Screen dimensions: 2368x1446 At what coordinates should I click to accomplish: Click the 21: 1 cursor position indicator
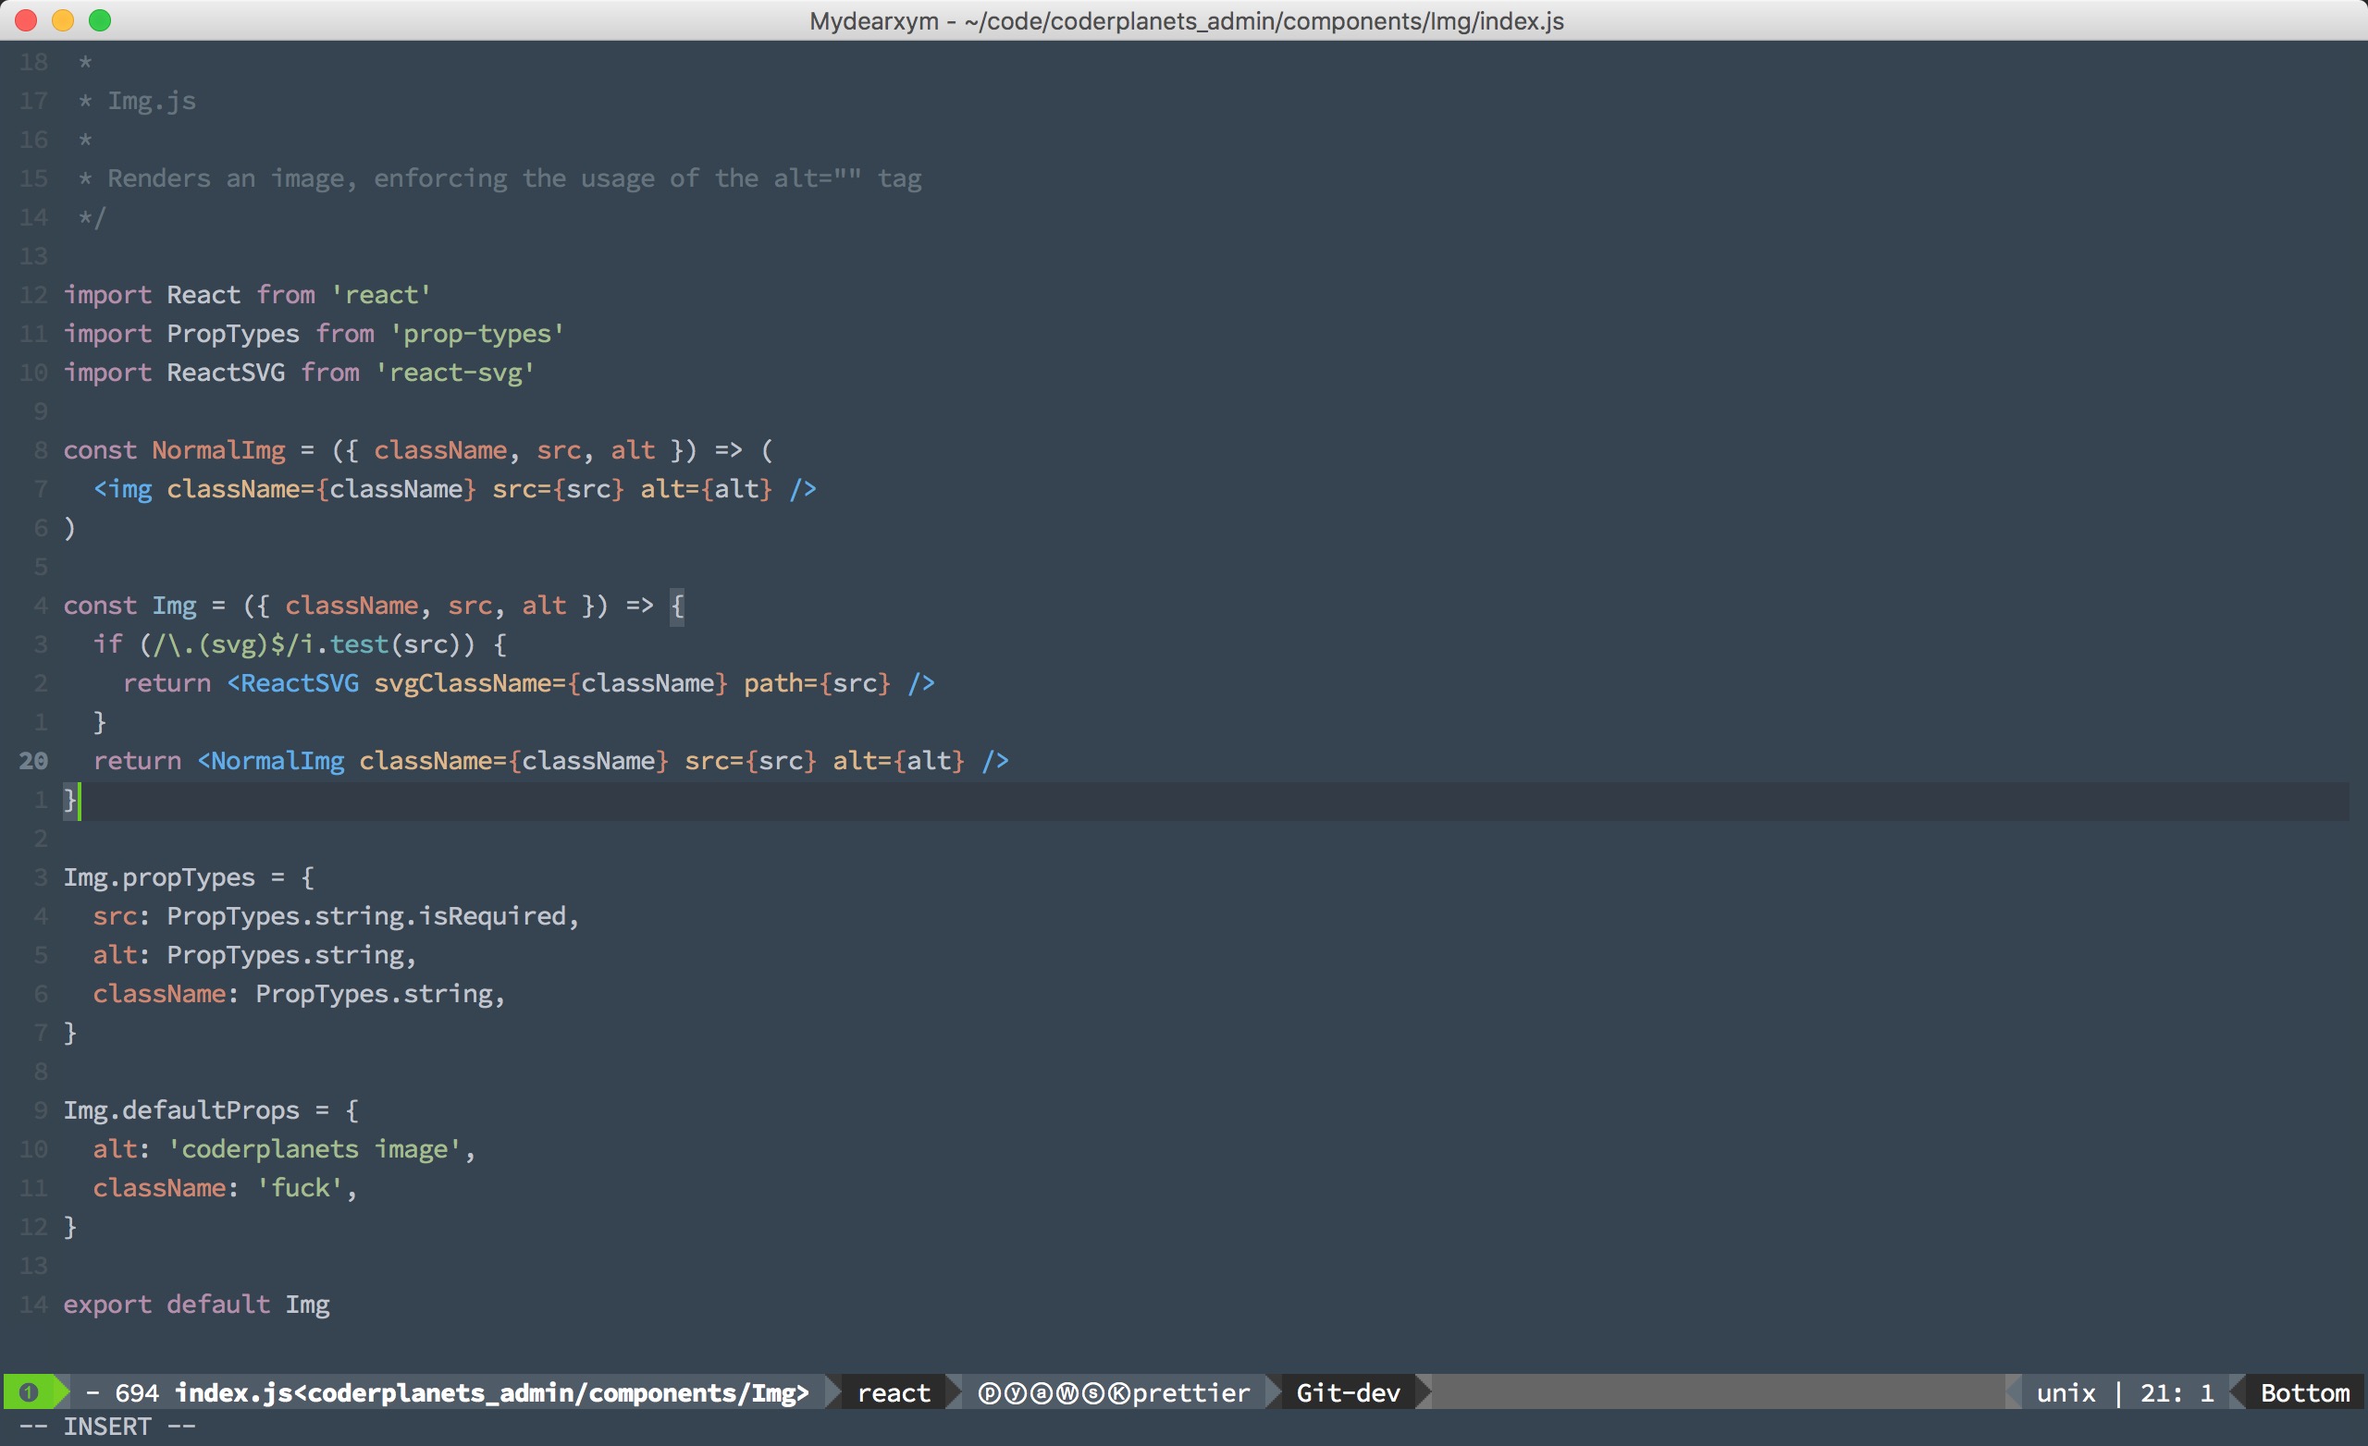[2176, 1393]
